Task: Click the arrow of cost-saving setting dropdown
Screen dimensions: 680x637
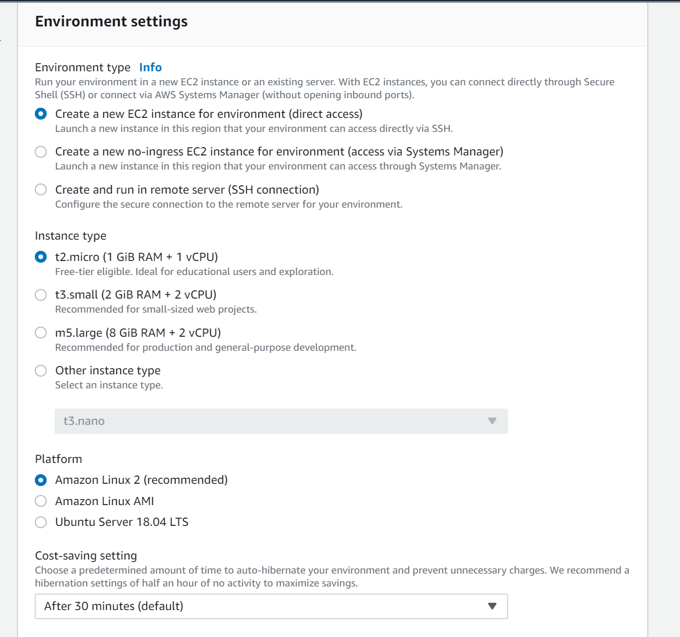Action: coord(492,606)
